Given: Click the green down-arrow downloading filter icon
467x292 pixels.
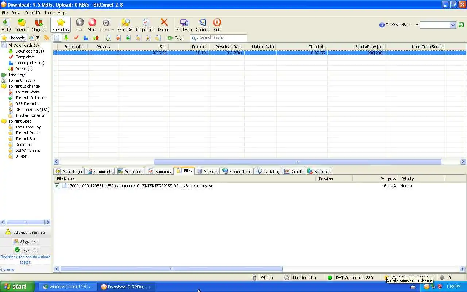Looking at the screenshot, I should click(x=66, y=38).
